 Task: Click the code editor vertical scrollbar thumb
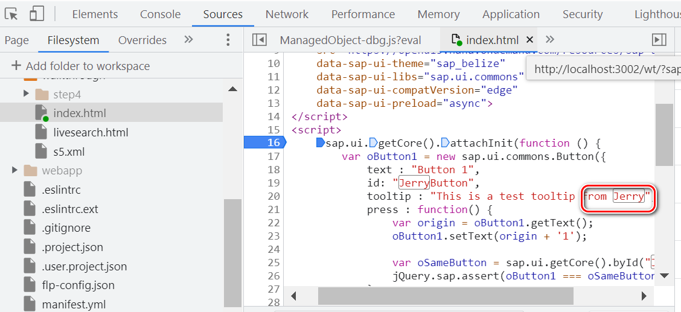(664, 135)
